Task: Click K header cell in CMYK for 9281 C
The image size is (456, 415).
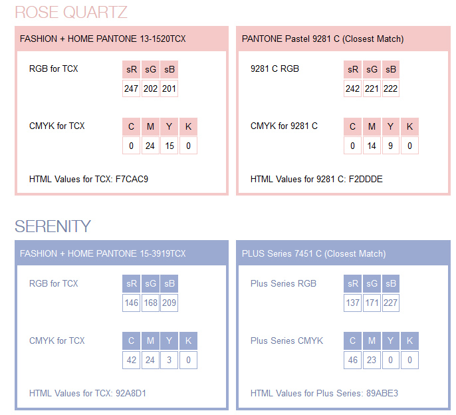Action: coord(409,126)
